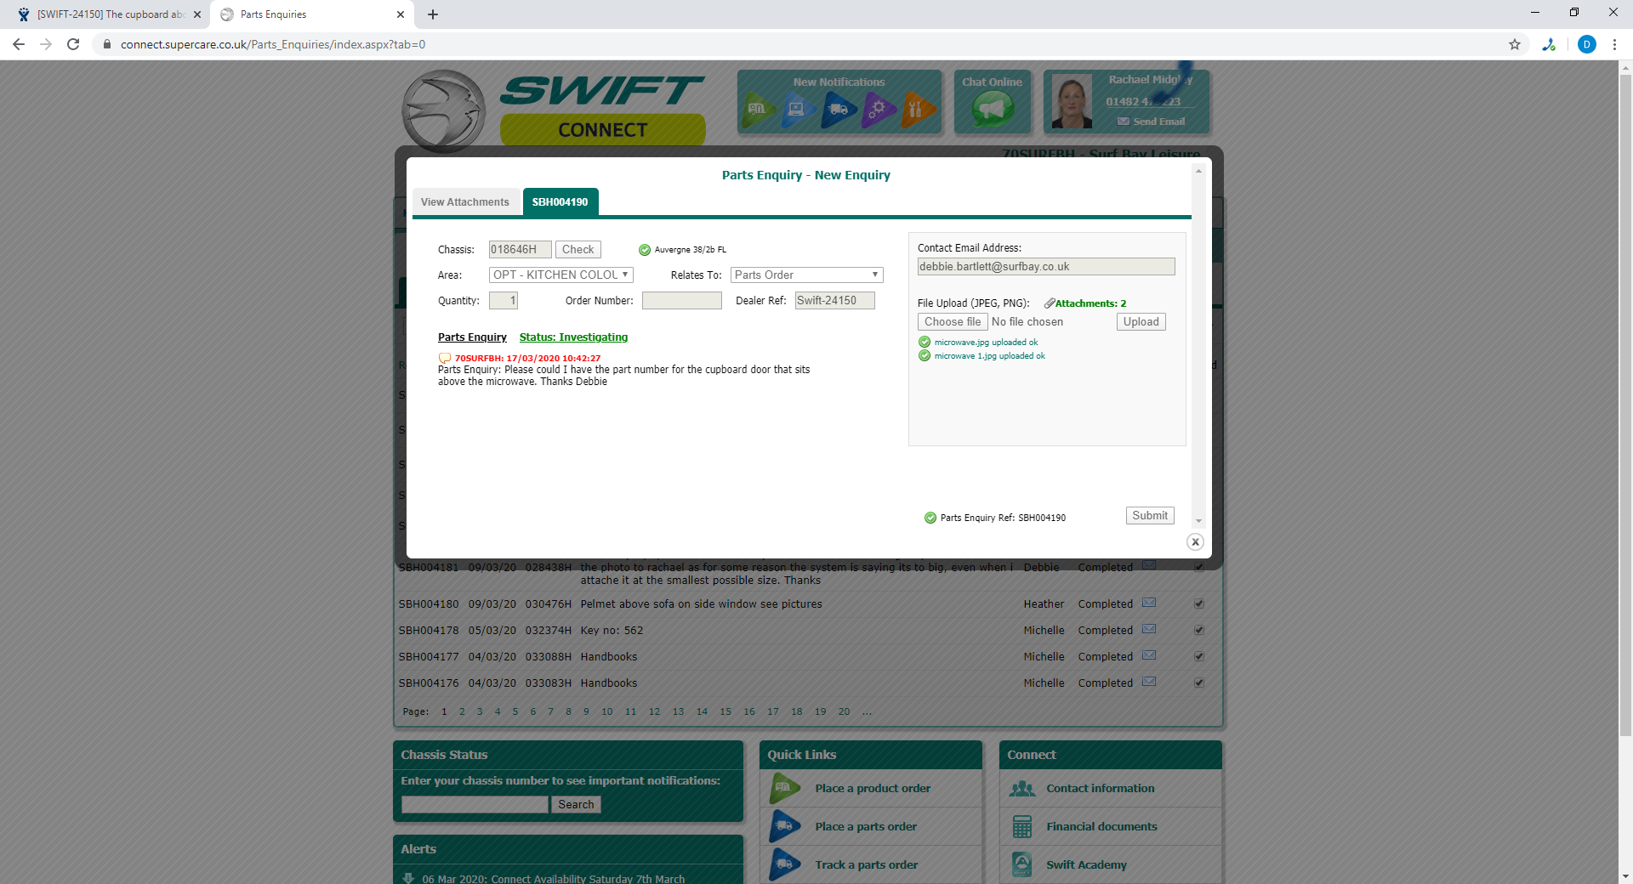Click the chassis Search button

577,804
